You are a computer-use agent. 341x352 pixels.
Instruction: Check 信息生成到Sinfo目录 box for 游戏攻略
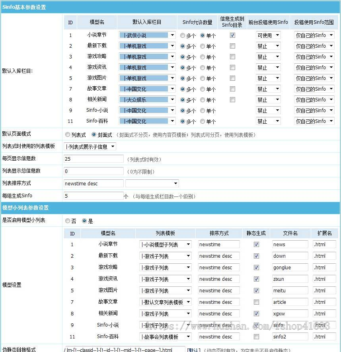[x=232, y=56]
